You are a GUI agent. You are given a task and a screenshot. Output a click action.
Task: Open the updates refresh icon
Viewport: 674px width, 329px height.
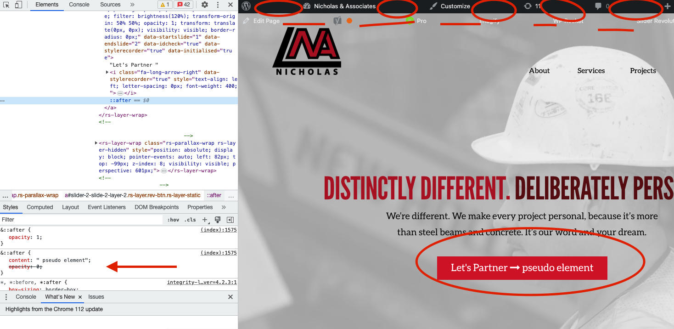(528, 6)
